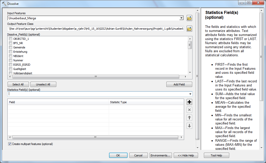Click in the Output Feature Class path field
The height and width of the screenshot is (163, 266).
pyautogui.click(x=96, y=29)
